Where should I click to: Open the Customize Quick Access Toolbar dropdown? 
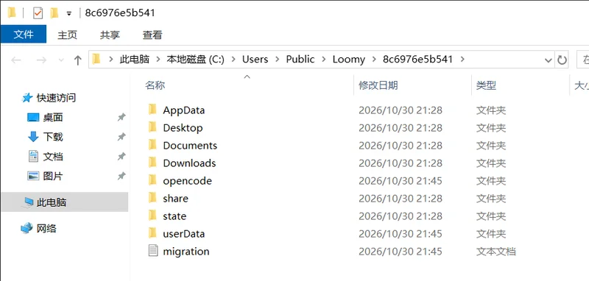coord(68,13)
